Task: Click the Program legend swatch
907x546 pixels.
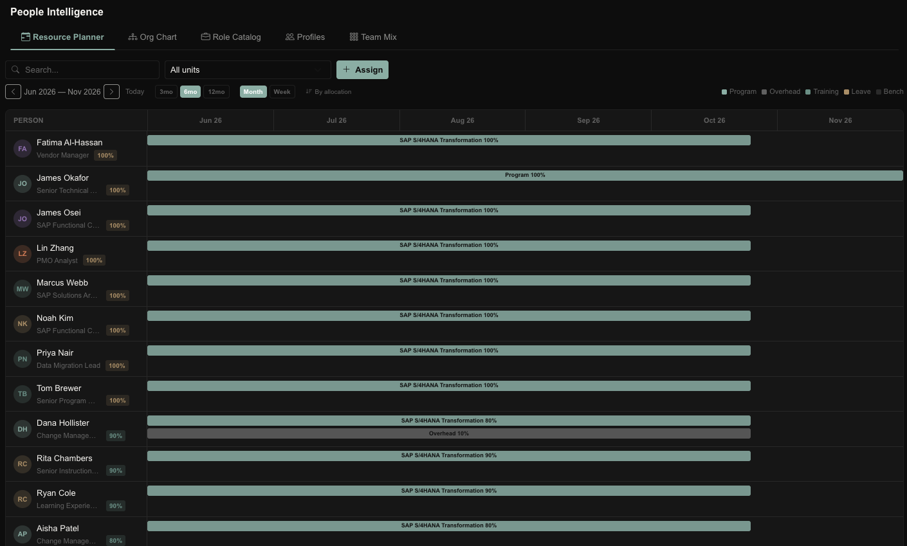Action: (724, 92)
